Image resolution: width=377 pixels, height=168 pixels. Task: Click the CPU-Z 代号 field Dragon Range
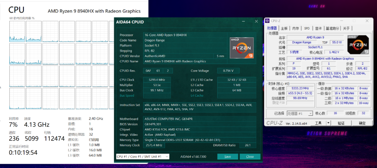point(301,42)
